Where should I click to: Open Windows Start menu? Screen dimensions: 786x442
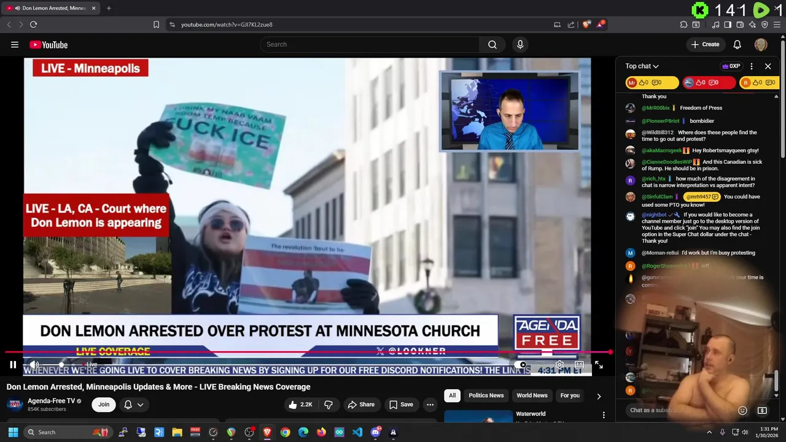(x=13, y=432)
